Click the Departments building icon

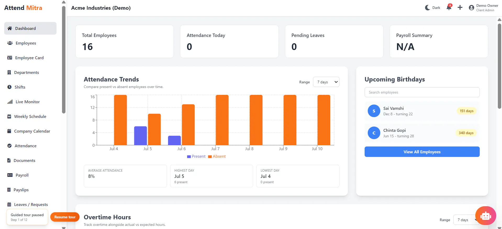click(x=9, y=72)
